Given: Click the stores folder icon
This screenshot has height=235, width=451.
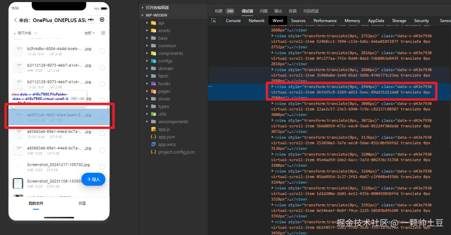Looking at the screenshot, I should click(x=153, y=99).
